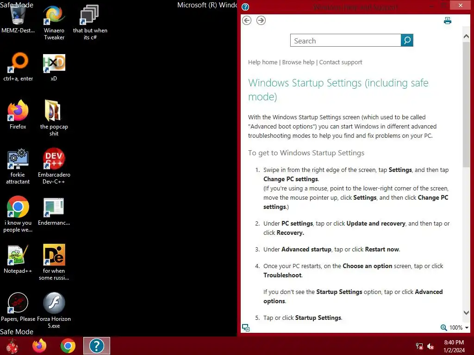Click the muted volume tray icon

click(x=430, y=346)
